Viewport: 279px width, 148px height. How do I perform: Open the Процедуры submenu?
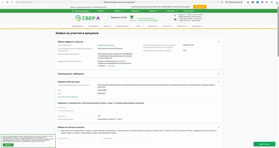pos(94,26)
